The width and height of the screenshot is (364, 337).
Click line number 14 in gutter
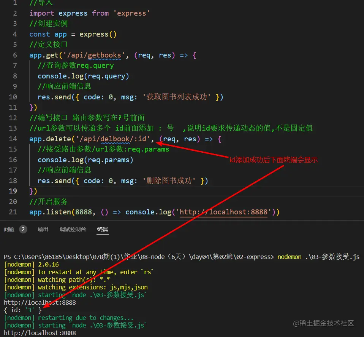(13, 139)
